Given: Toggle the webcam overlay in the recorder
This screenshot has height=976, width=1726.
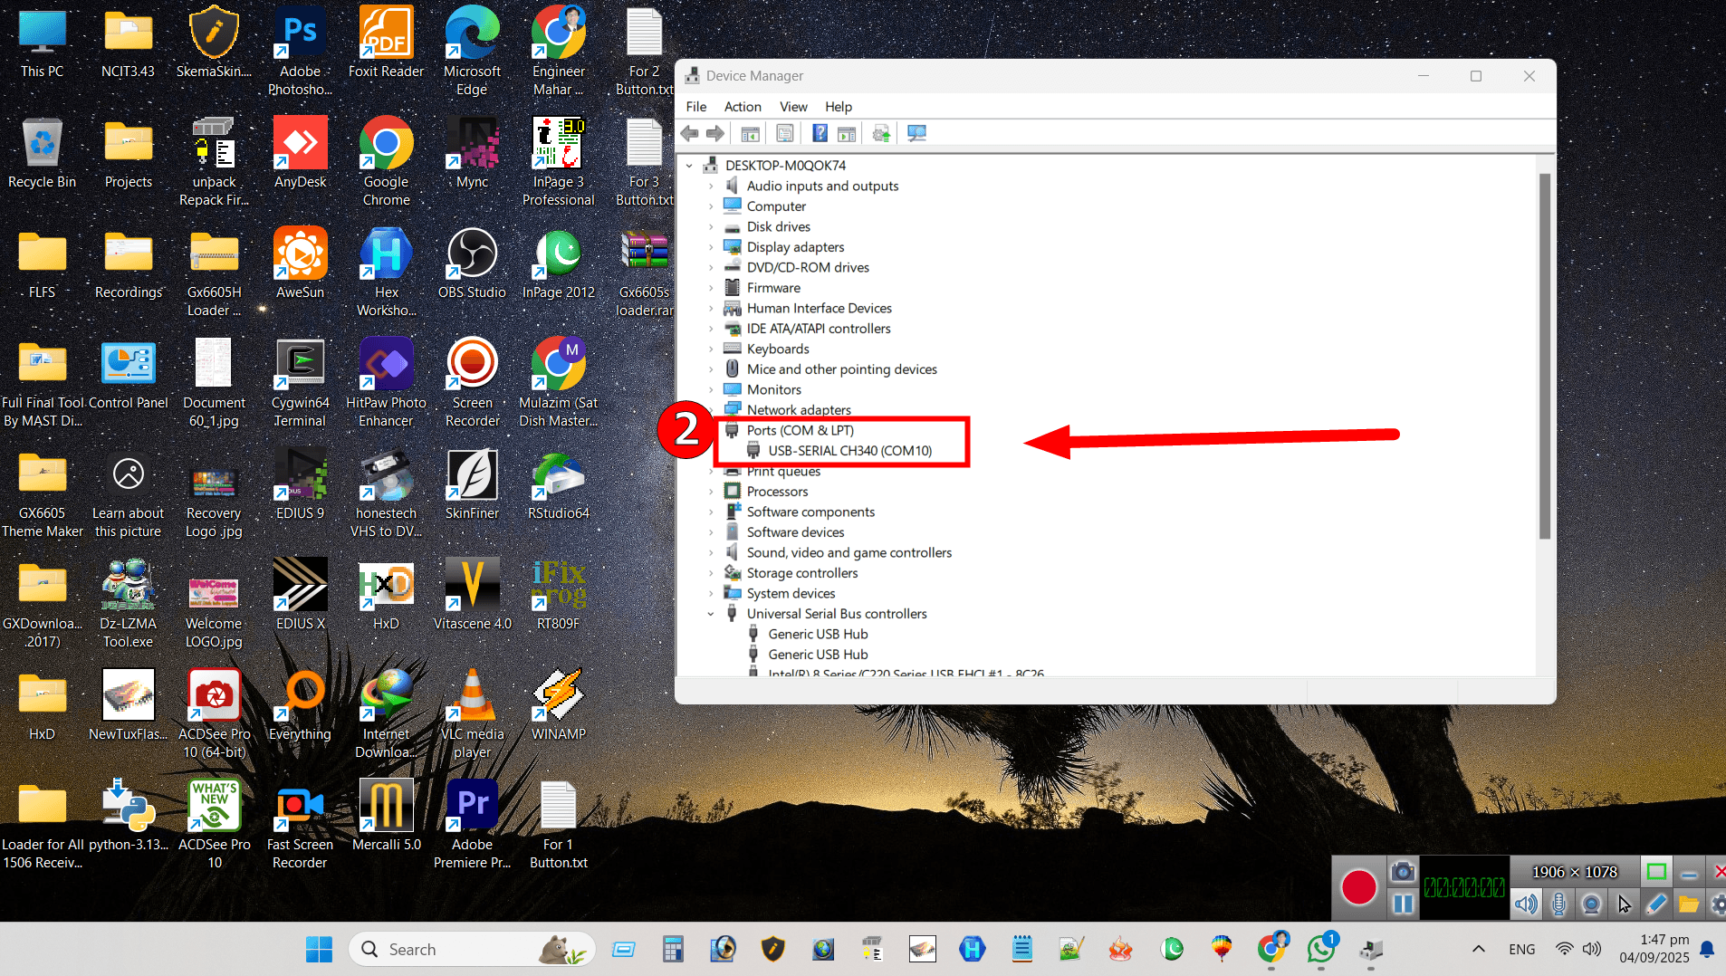Looking at the screenshot, I should coord(1591,903).
